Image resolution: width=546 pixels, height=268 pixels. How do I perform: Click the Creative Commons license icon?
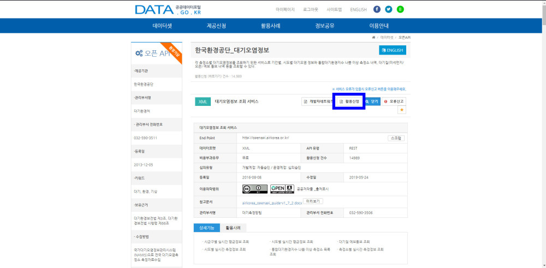click(x=255, y=189)
